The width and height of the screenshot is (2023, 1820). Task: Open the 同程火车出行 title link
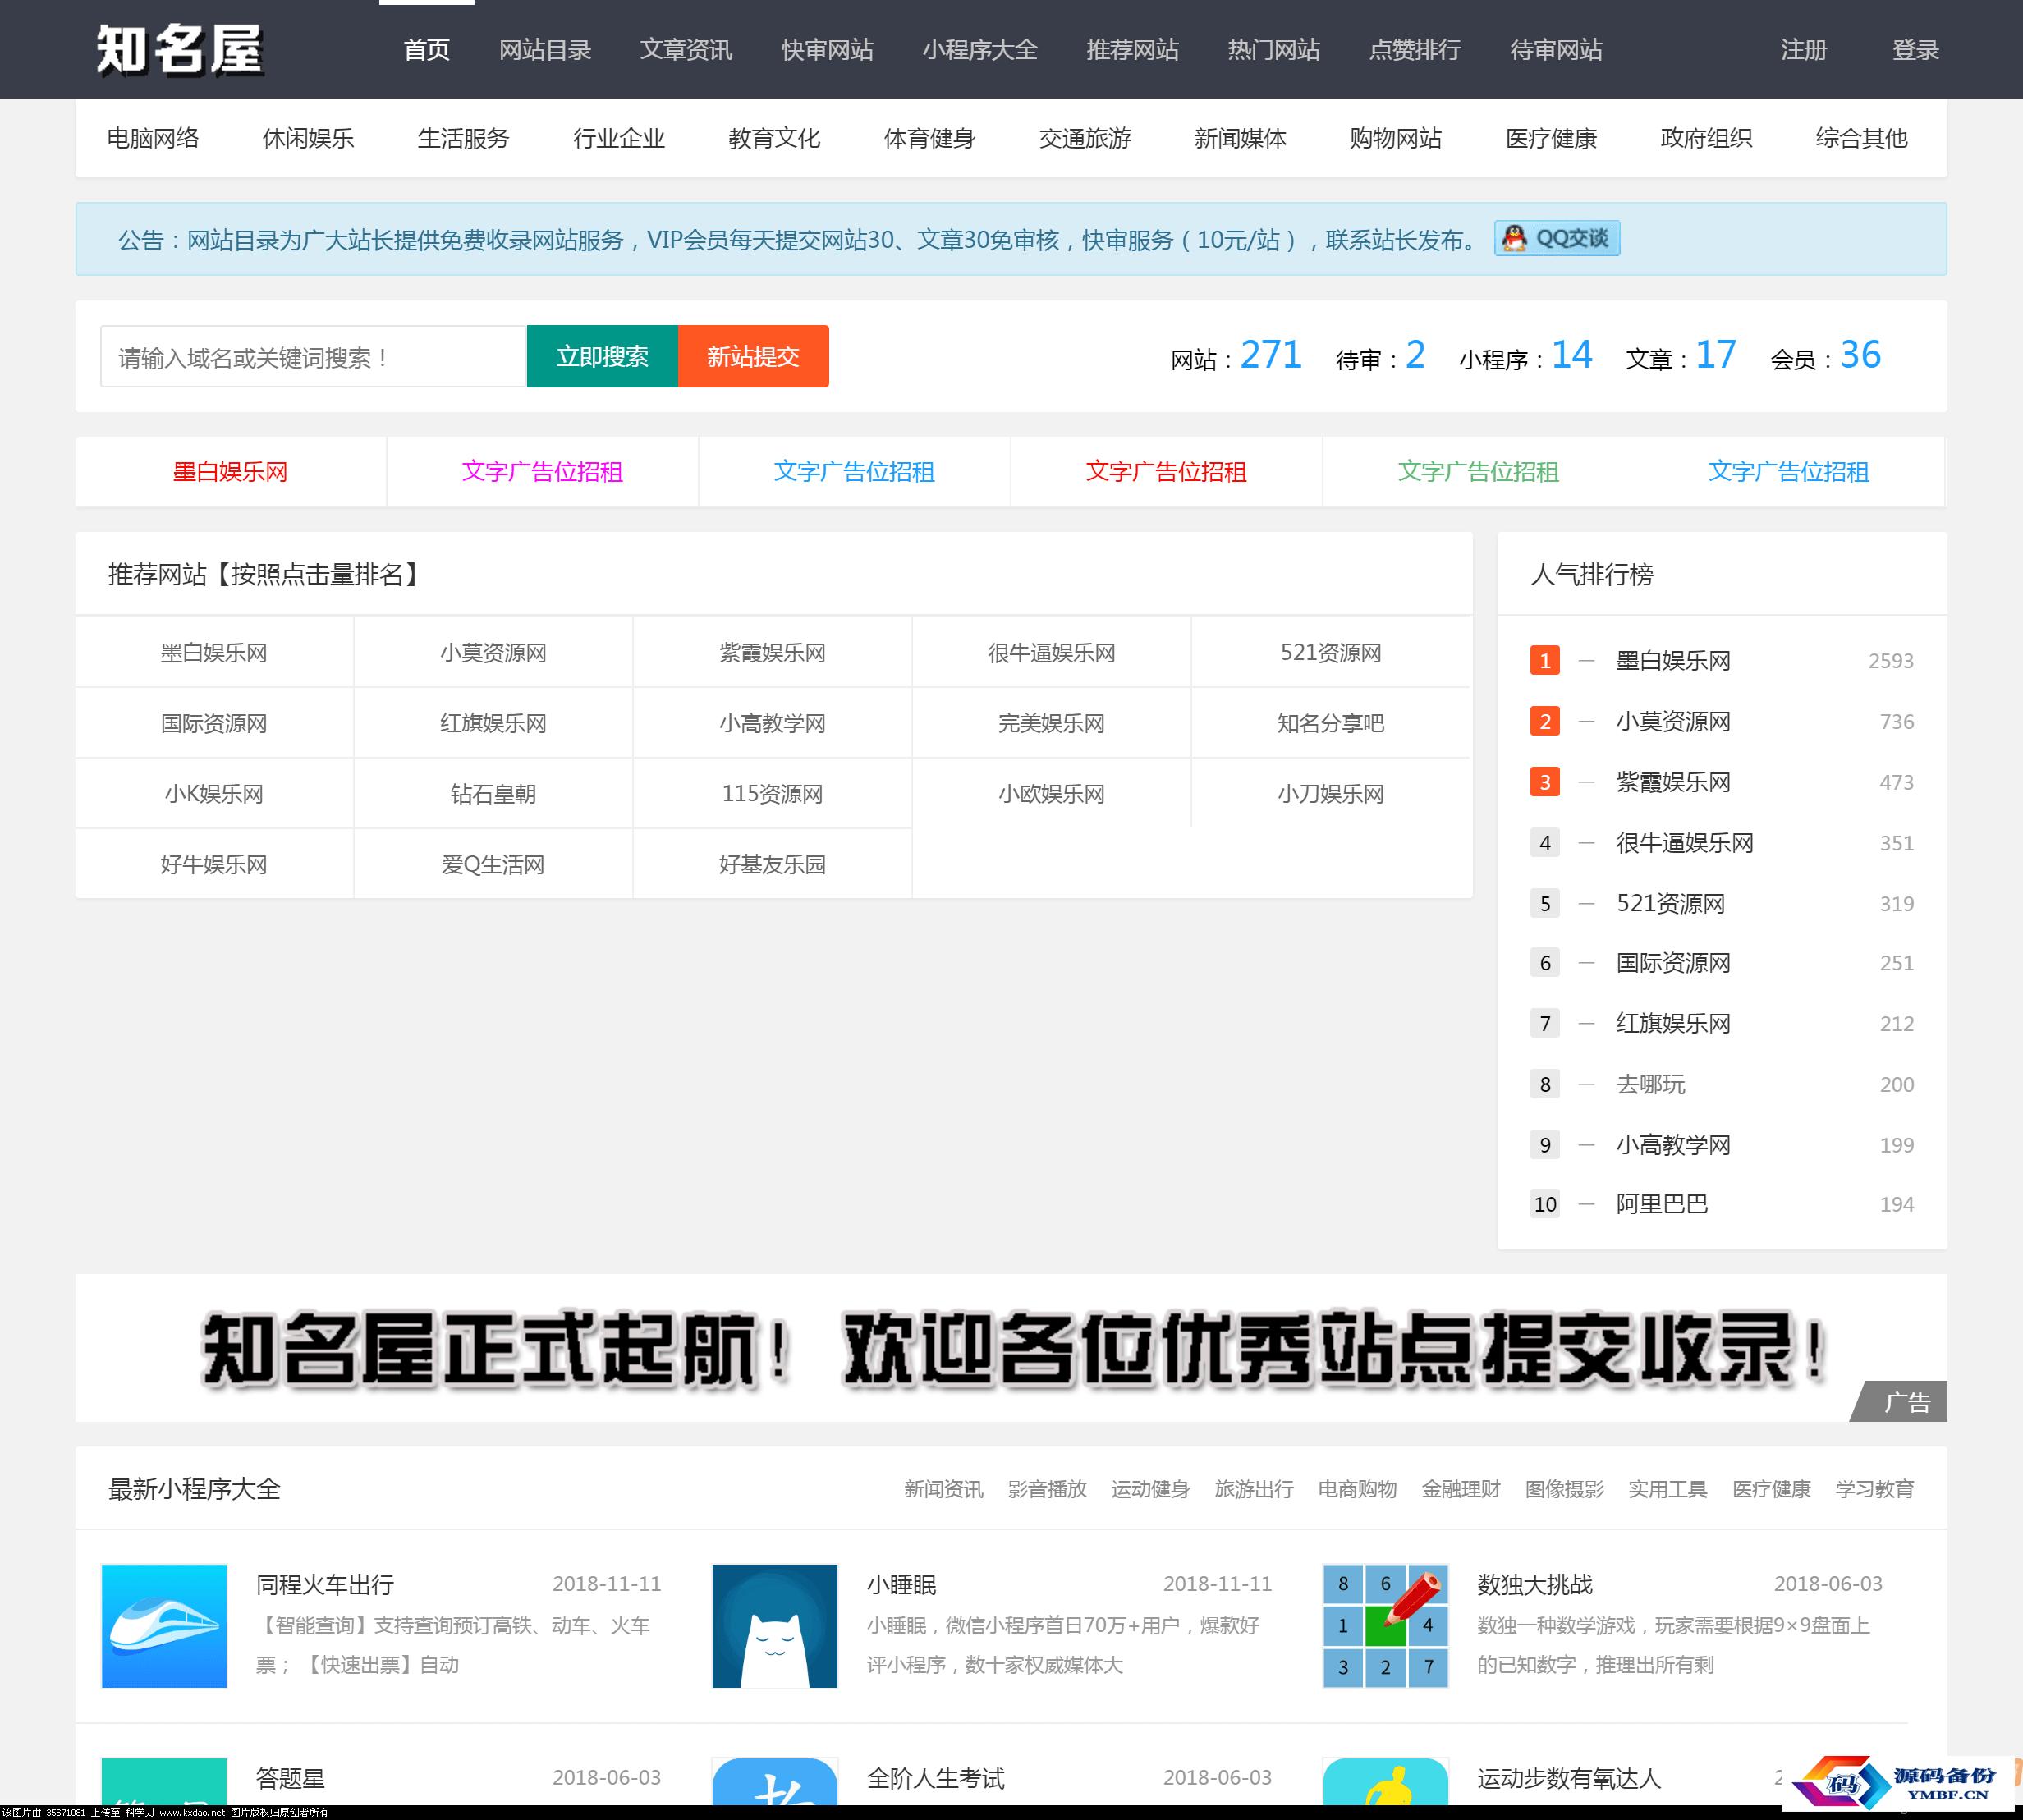325,1585
